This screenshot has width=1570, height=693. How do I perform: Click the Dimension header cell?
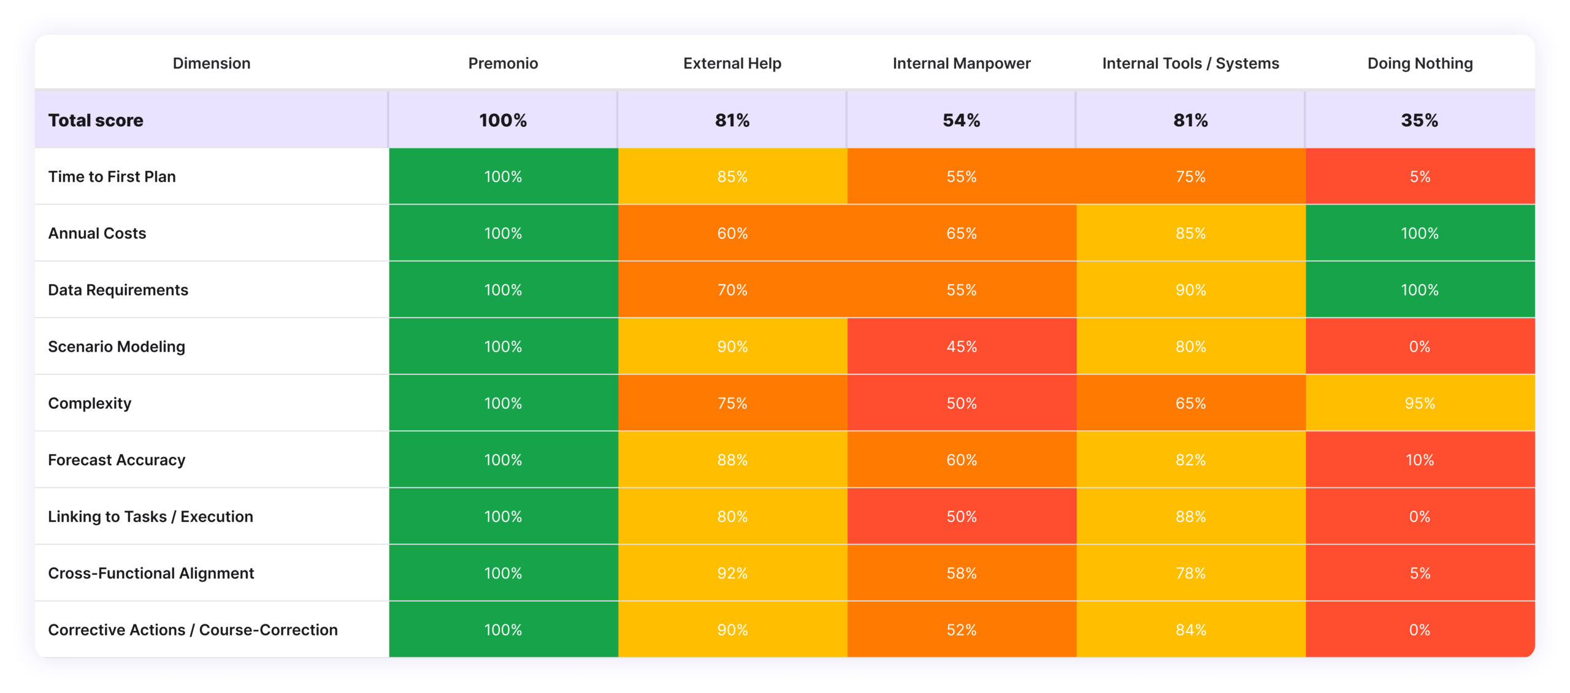tap(212, 63)
